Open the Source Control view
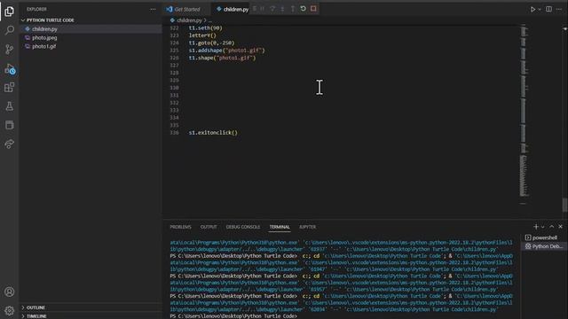 click(x=10, y=49)
